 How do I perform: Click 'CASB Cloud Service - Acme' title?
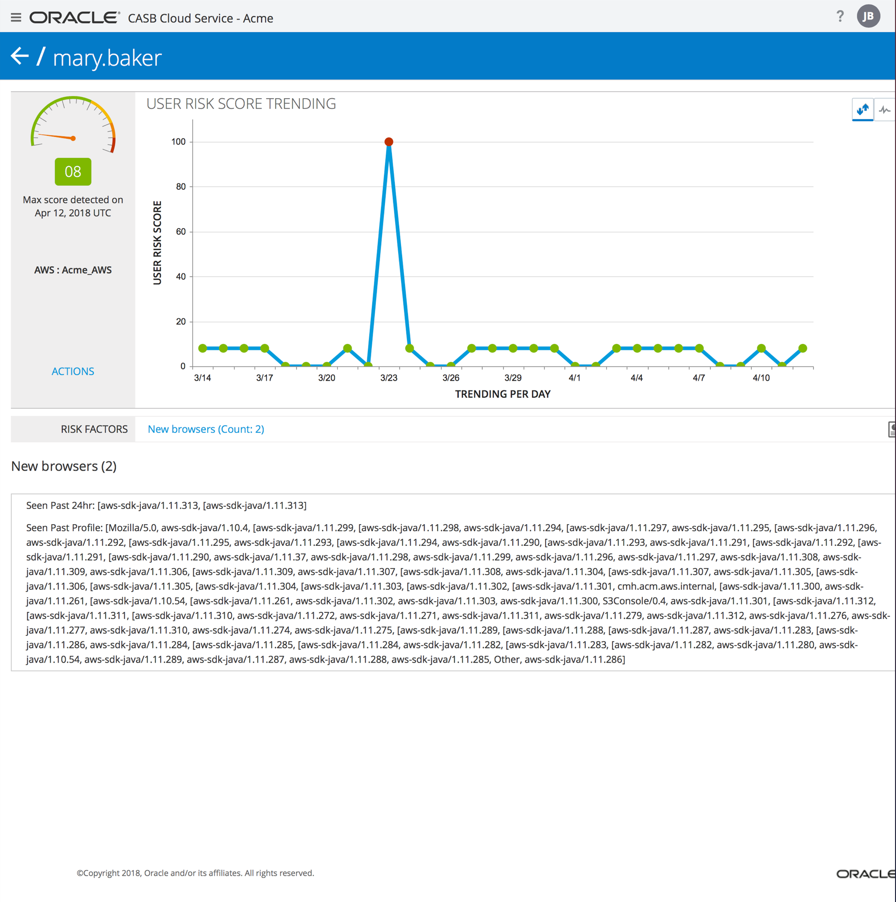[x=200, y=18]
